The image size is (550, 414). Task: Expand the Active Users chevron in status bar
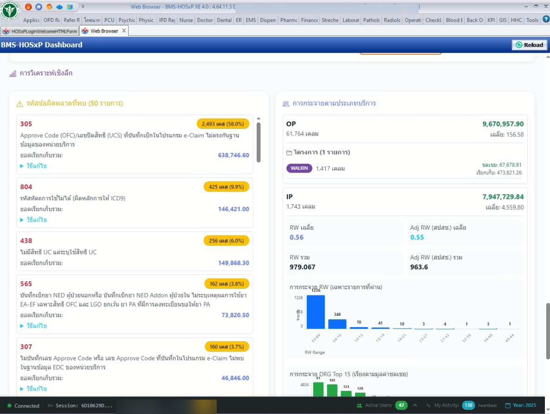point(415,405)
